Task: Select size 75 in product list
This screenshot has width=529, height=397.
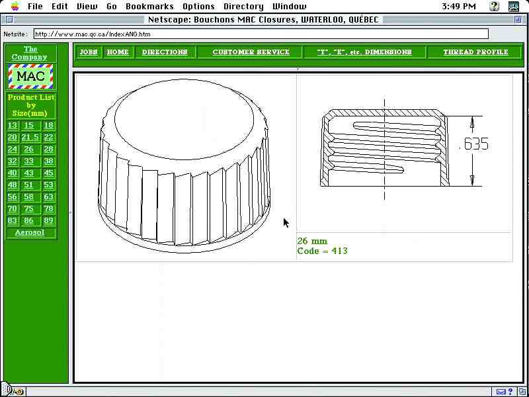Action: pyautogui.click(x=29, y=209)
